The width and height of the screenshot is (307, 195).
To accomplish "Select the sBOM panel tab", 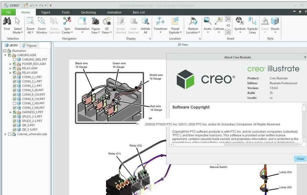I will 11,45.
